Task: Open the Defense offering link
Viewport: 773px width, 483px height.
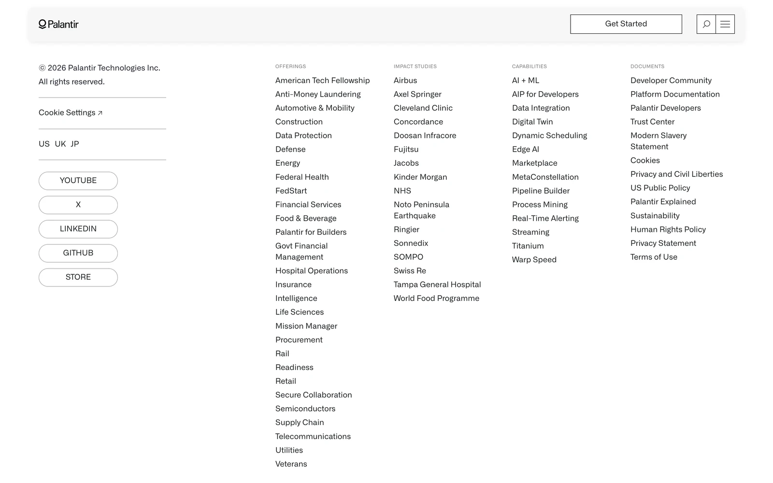Action: pyautogui.click(x=290, y=149)
